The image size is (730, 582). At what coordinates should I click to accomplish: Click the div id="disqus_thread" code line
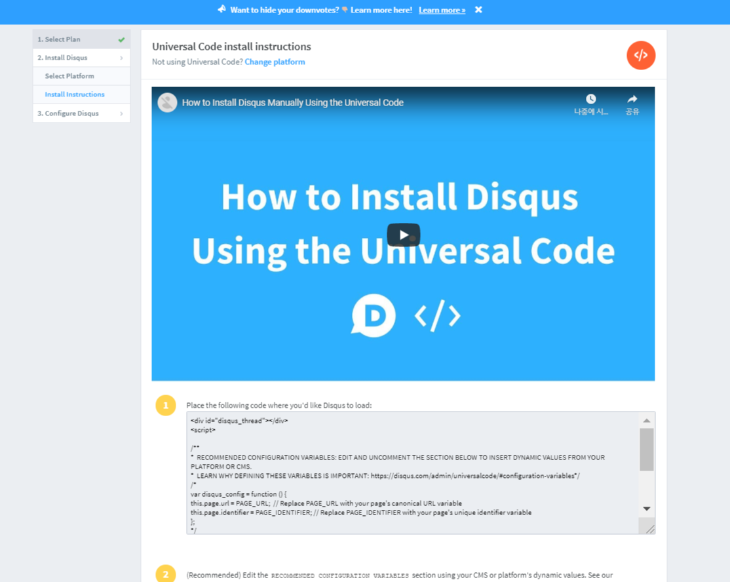239,421
